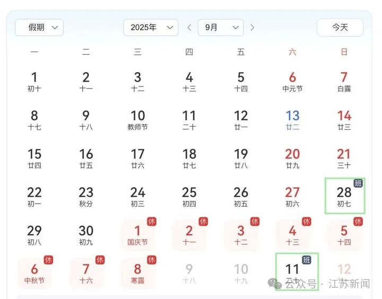The height and width of the screenshot is (299, 382).
Task: Select September 10 教师节
Action: [137, 120]
